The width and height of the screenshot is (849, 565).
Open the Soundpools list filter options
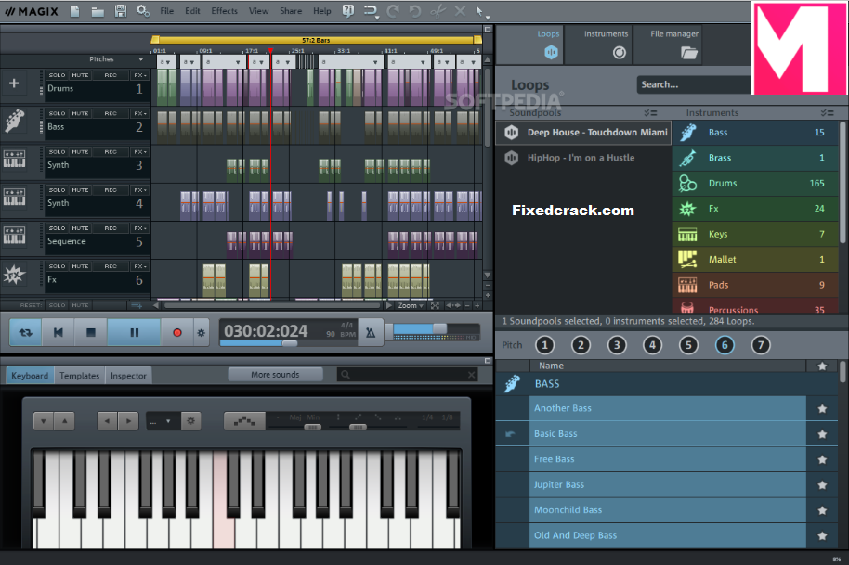650,113
